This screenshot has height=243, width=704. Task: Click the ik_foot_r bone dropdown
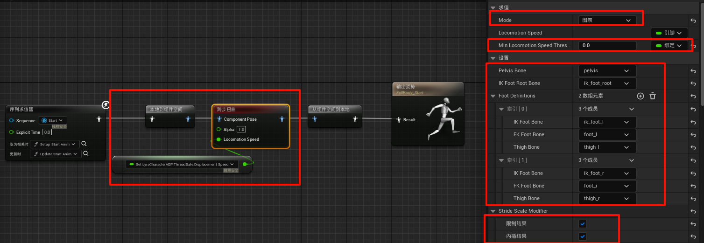click(607, 173)
